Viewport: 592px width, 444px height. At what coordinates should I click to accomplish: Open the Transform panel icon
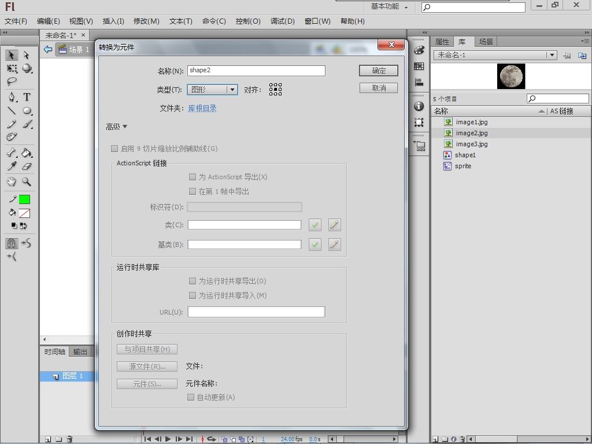[x=419, y=123]
